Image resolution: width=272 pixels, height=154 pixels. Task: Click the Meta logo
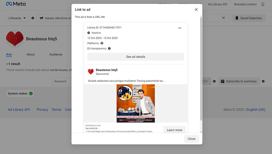[16, 4]
